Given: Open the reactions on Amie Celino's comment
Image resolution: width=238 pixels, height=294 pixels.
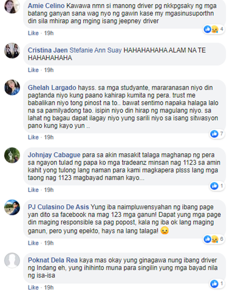Looking at the screenshot, I should point(214,29).
